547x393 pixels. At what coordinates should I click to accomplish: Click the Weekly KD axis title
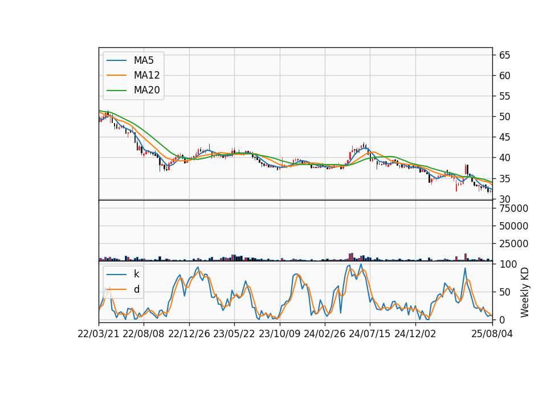pyautogui.click(x=525, y=292)
